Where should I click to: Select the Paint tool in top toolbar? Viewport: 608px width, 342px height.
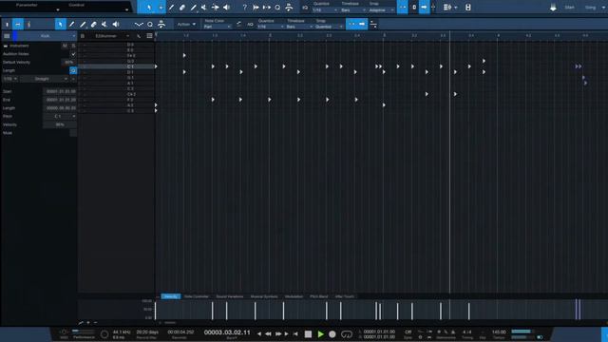tap(171, 7)
